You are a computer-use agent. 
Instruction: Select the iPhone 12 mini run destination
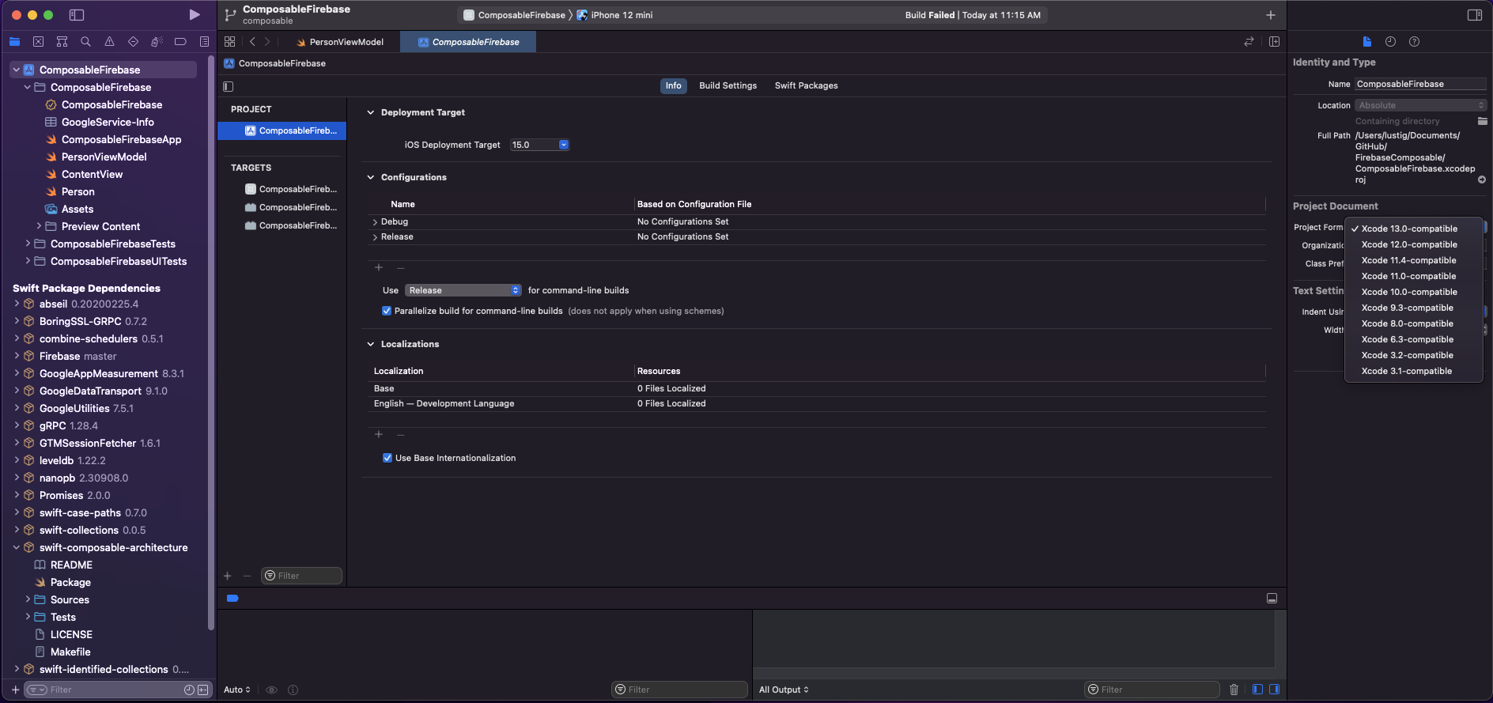614,15
